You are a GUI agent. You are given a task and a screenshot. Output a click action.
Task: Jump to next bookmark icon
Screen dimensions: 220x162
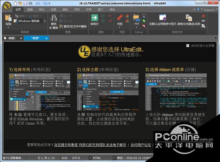click(127, 21)
